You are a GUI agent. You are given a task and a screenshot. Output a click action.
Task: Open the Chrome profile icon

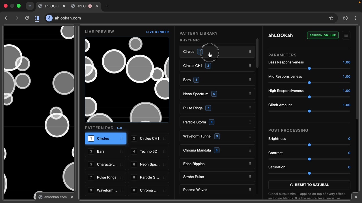tap(345, 18)
